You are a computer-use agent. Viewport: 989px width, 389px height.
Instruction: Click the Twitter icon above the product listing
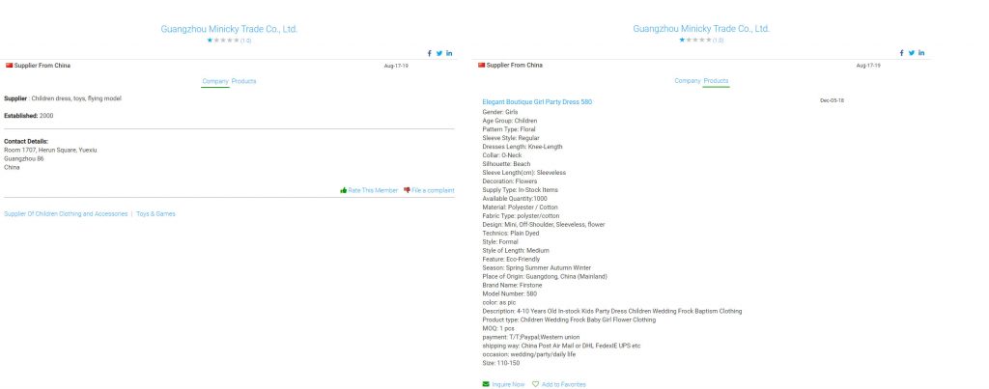click(x=912, y=53)
